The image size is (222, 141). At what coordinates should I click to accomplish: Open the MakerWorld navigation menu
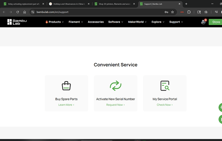coord(137,22)
